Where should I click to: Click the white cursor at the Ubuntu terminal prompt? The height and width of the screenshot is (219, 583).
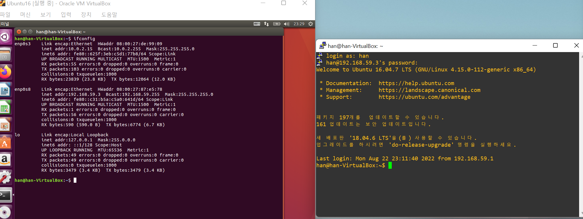point(75,180)
